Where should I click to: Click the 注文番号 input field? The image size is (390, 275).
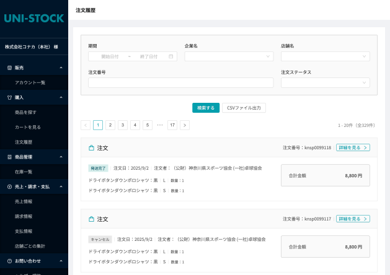pyautogui.click(x=133, y=82)
